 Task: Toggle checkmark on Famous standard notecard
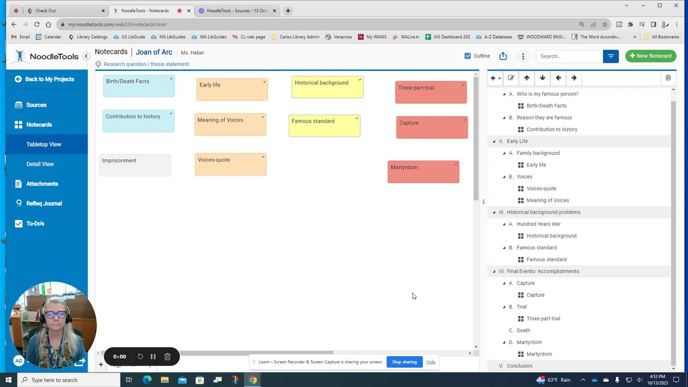[x=357, y=118]
